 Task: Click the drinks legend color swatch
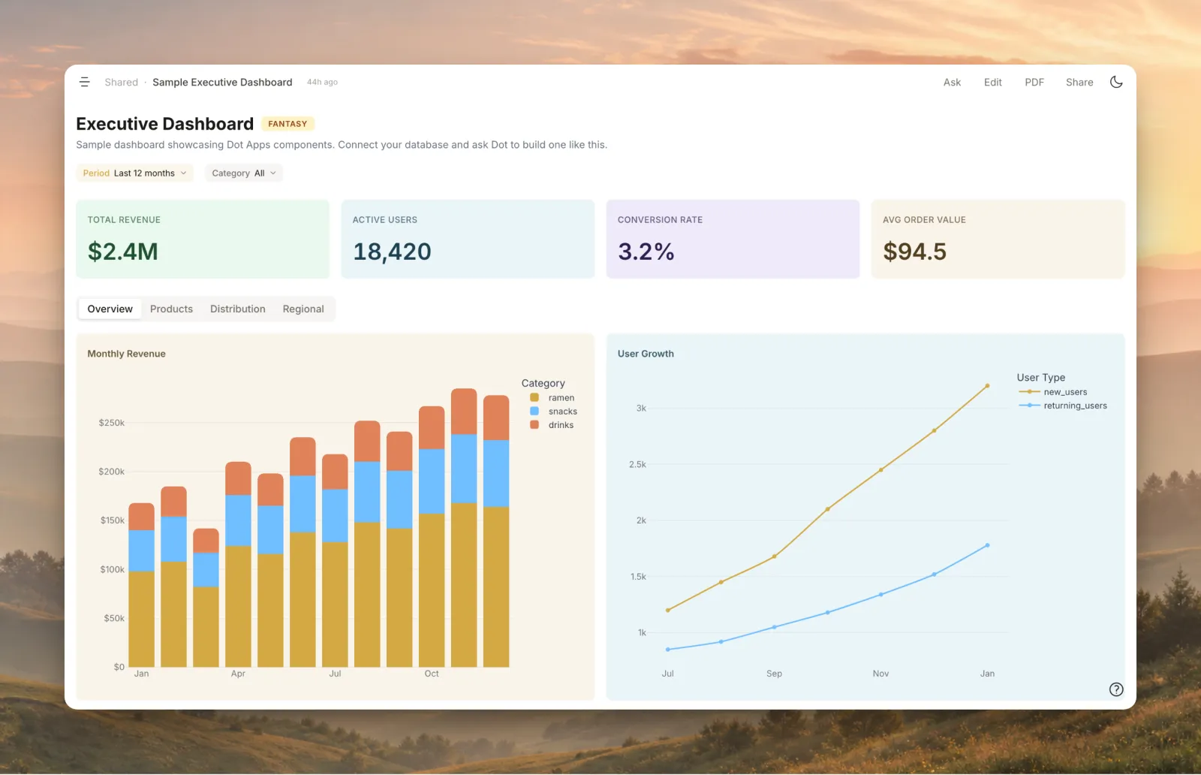pyautogui.click(x=534, y=424)
